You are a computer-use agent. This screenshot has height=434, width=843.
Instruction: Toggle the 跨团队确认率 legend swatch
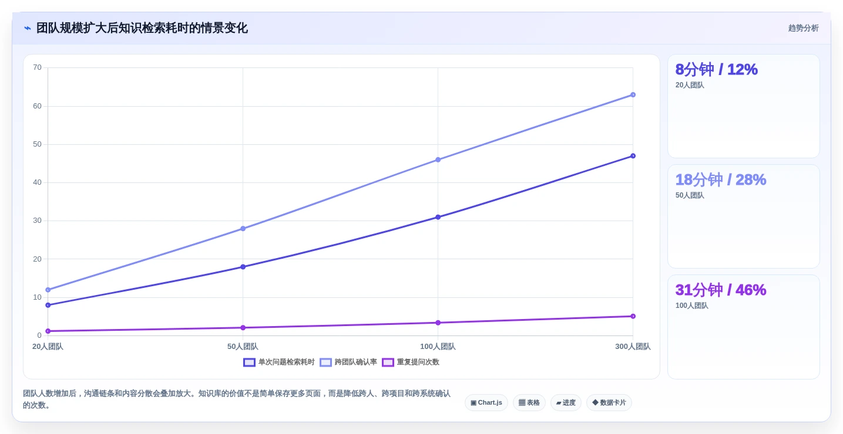click(x=325, y=362)
